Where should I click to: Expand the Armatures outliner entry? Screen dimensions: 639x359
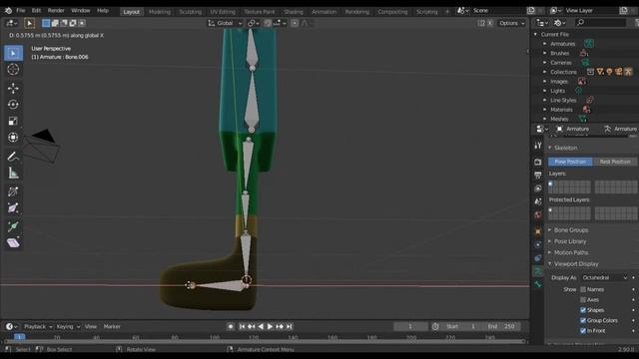pos(545,44)
